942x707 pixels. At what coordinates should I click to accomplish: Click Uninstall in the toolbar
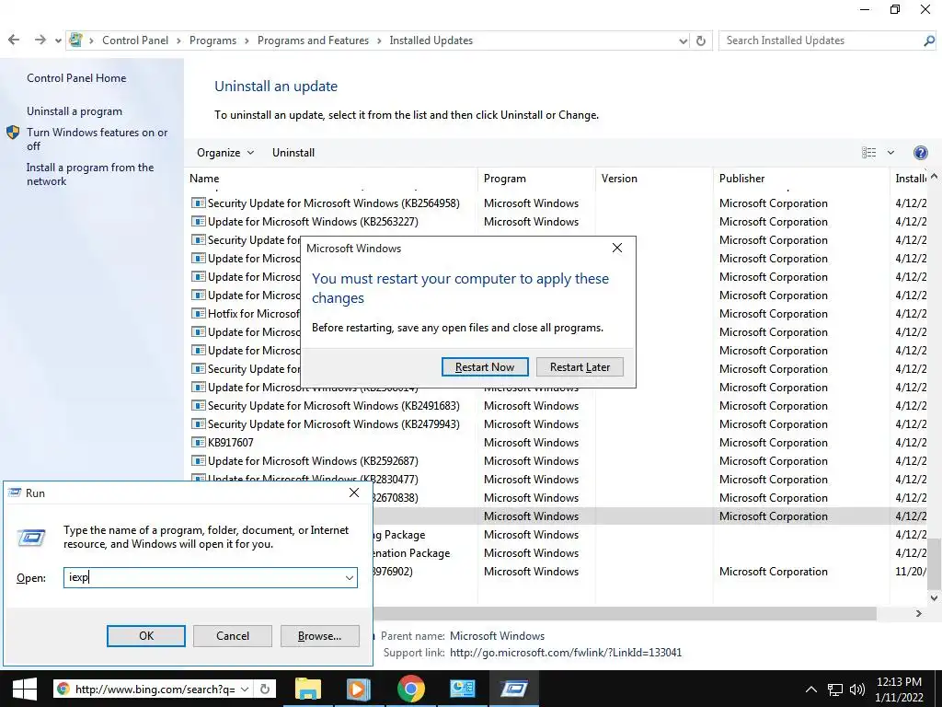coord(293,153)
